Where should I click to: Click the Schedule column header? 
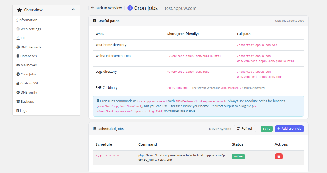coord(104,144)
